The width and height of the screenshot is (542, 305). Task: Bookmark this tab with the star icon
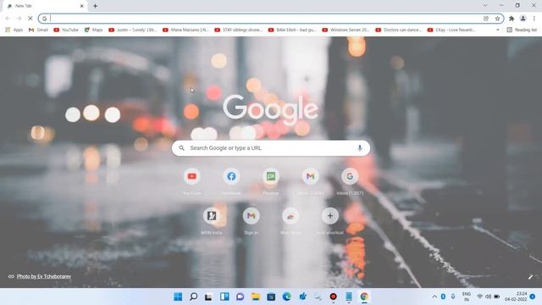pyautogui.click(x=497, y=19)
